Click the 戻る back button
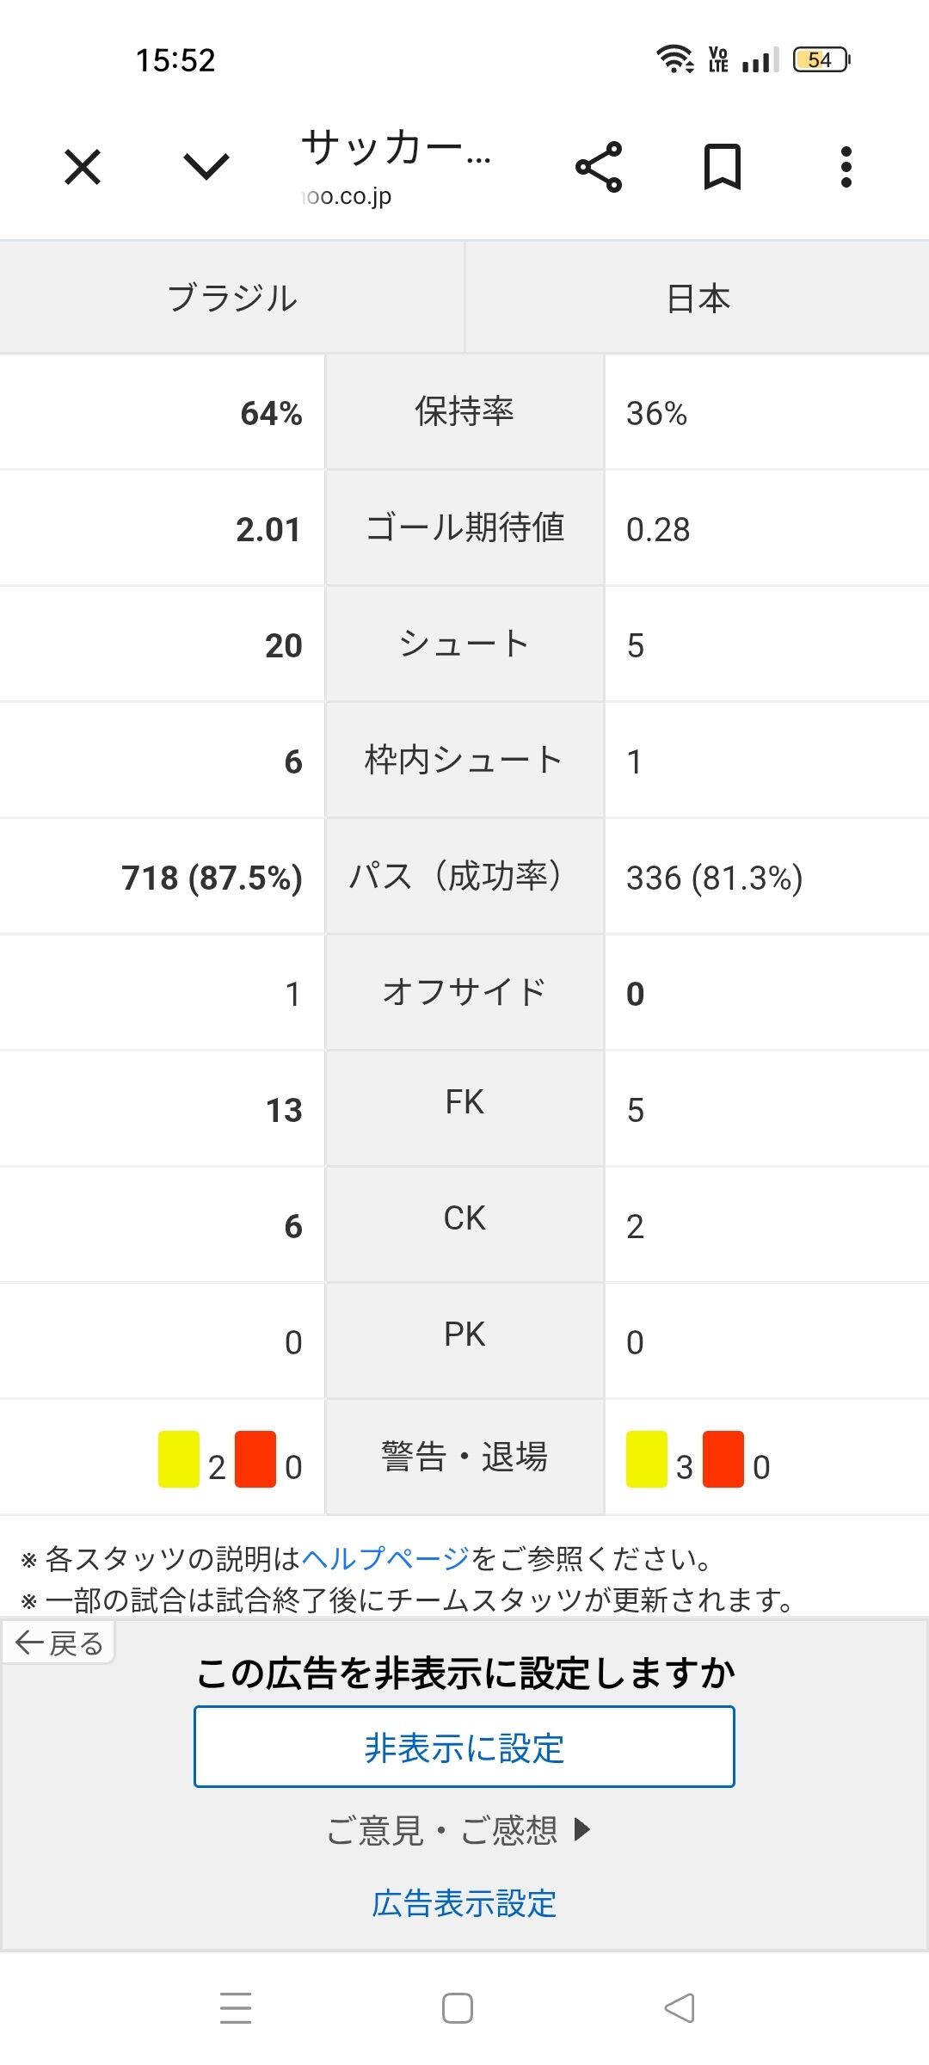929x2065 pixels. 58,1643
